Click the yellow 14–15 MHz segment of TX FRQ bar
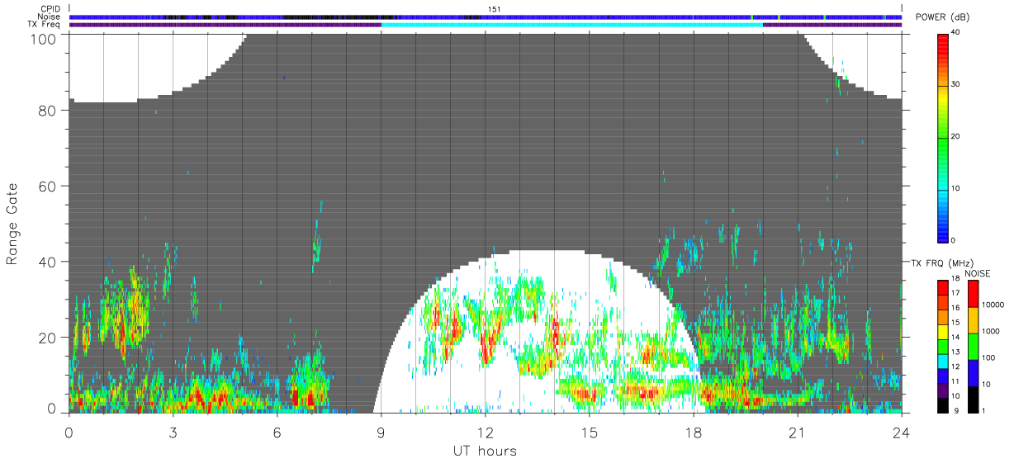1014x468 pixels. pos(943,332)
